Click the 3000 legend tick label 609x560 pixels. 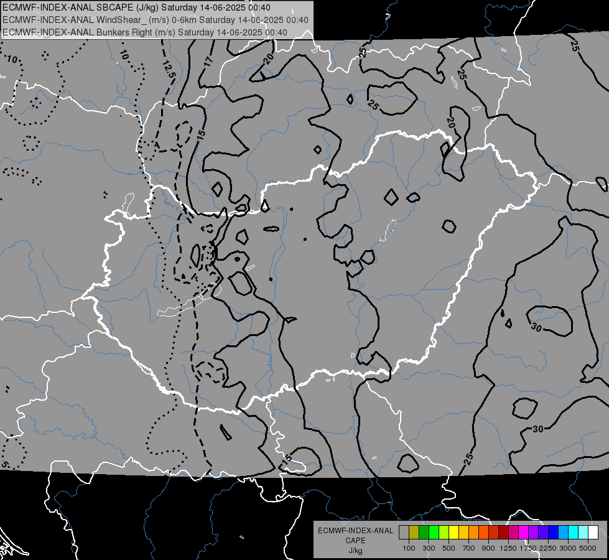coord(568,548)
